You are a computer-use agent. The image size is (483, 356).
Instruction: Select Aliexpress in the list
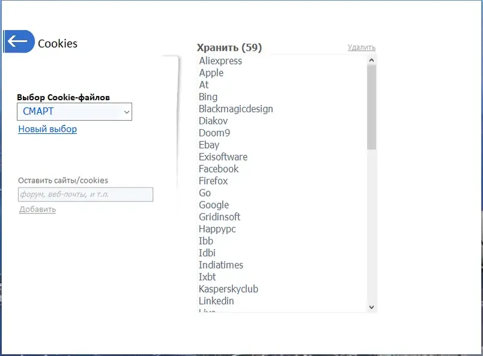(220, 61)
